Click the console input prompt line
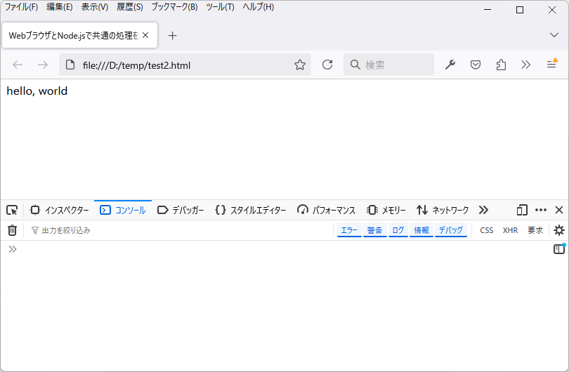The image size is (569, 372). point(280,249)
